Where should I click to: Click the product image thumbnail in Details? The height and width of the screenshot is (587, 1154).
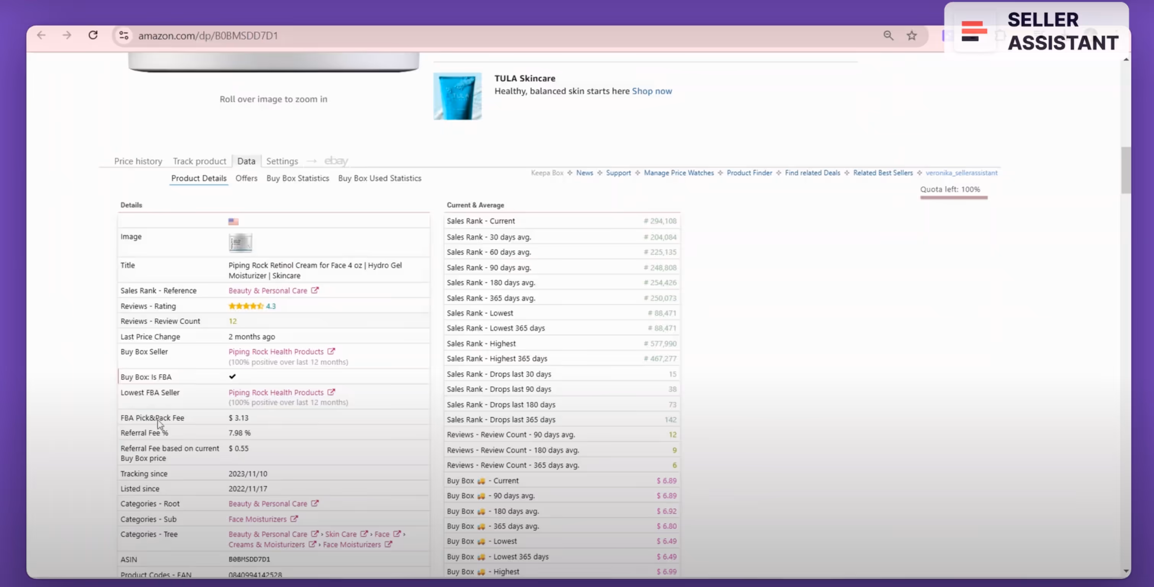click(x=241, y=242)
